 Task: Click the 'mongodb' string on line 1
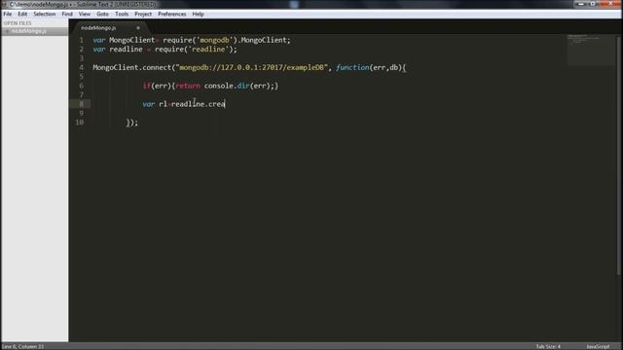click(214, 40)
